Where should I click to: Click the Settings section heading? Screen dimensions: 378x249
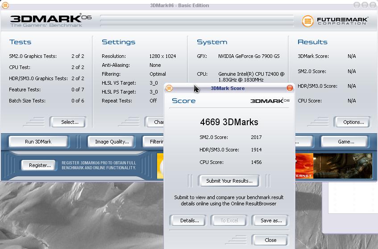(x=118, y=42)
